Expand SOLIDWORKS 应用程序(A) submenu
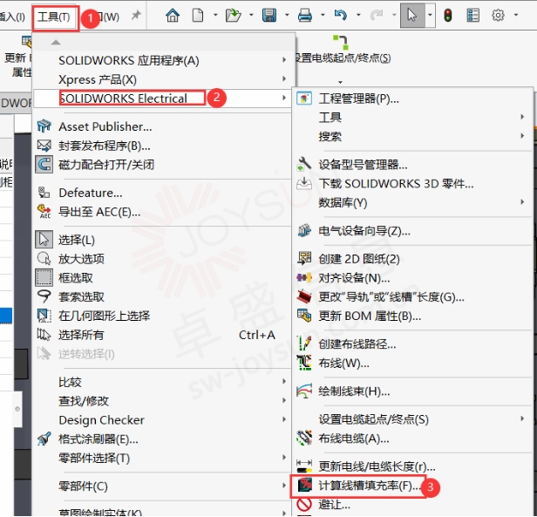 click(x=161, y=61)
